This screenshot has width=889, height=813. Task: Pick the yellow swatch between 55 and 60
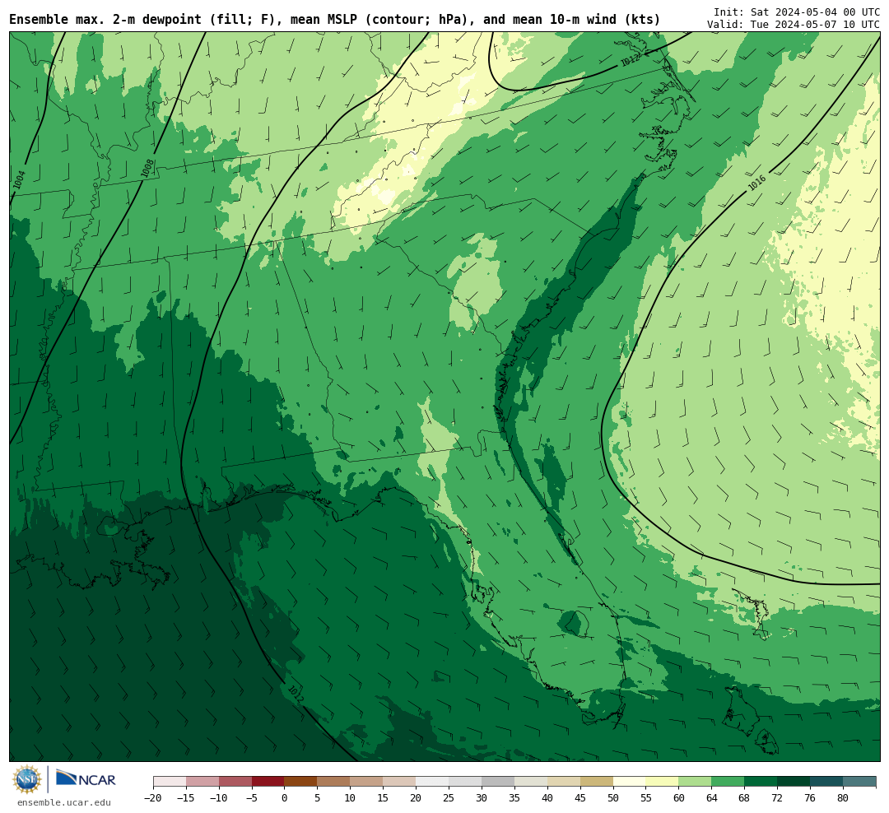coord(663,782)
